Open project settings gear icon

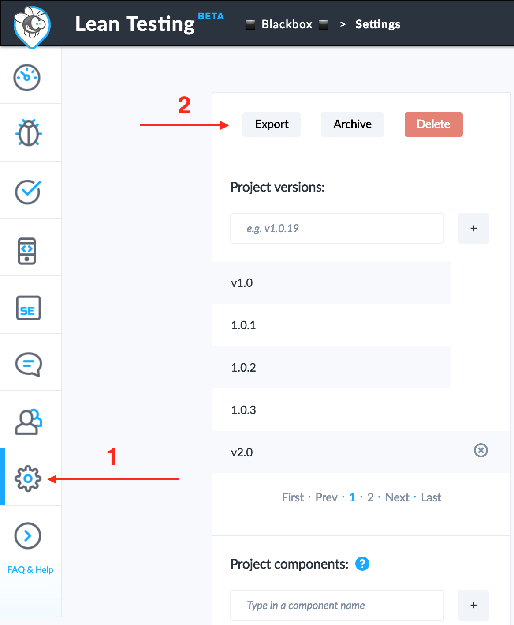pyautogui.click(x=28, y=478)
